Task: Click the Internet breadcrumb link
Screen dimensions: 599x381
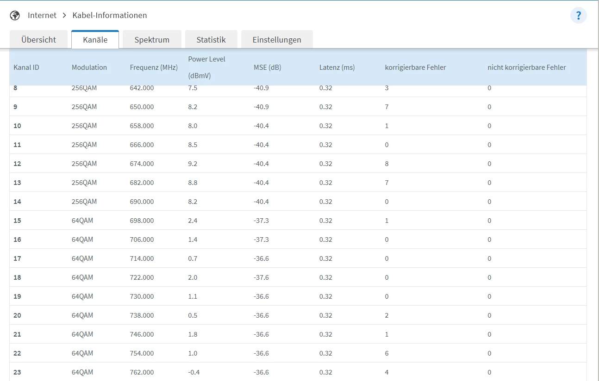Action: click(x=42, y=15)
